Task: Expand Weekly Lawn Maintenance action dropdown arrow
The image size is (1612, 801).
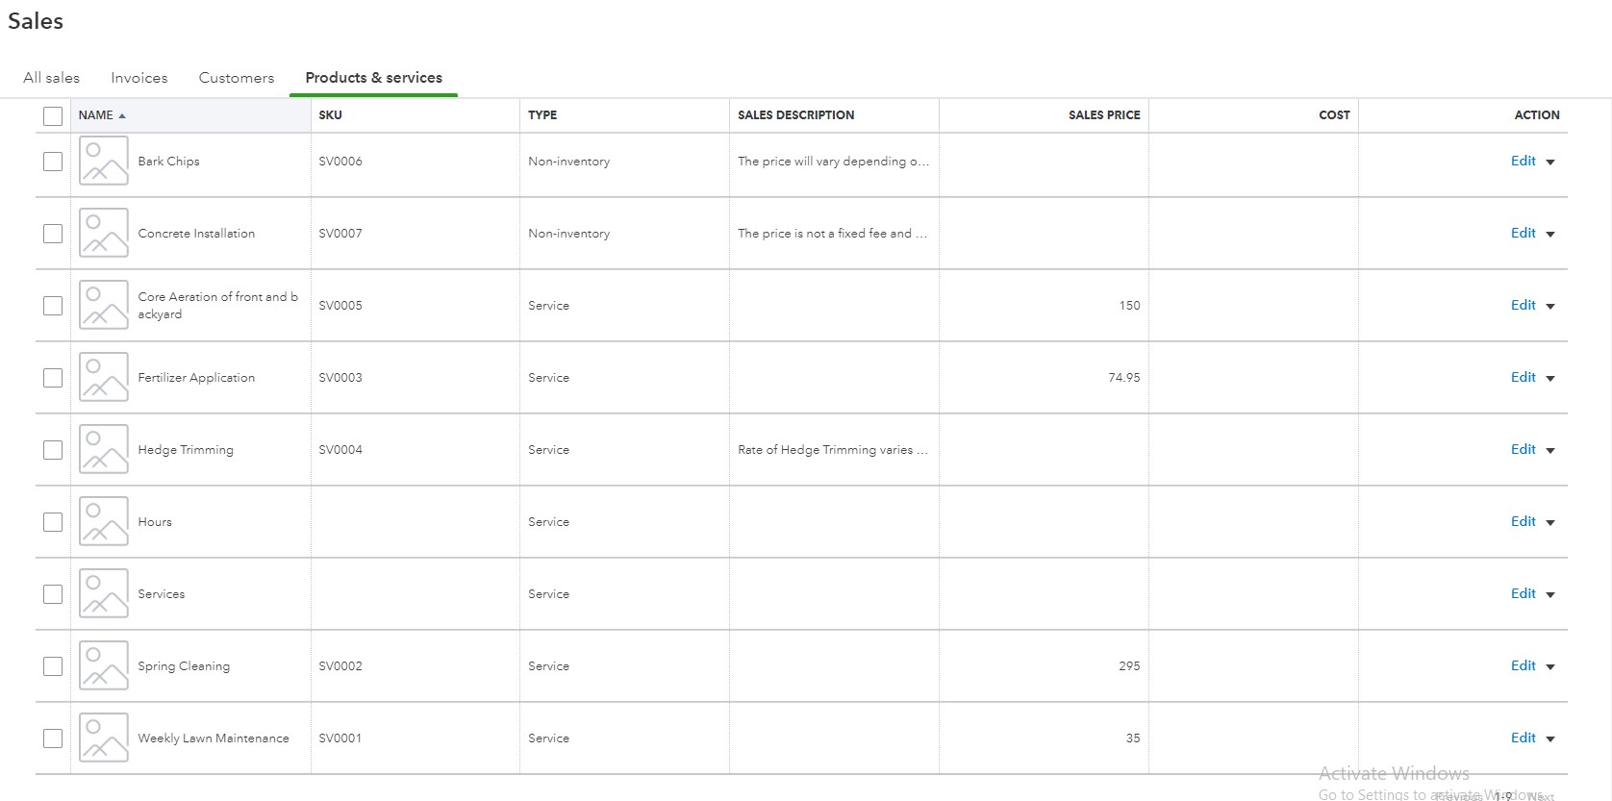Action: click(x=1550, y=739)
